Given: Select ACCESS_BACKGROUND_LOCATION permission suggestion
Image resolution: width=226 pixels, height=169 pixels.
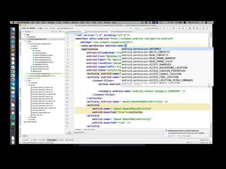Looking at the screenshot, I should 167,68.
